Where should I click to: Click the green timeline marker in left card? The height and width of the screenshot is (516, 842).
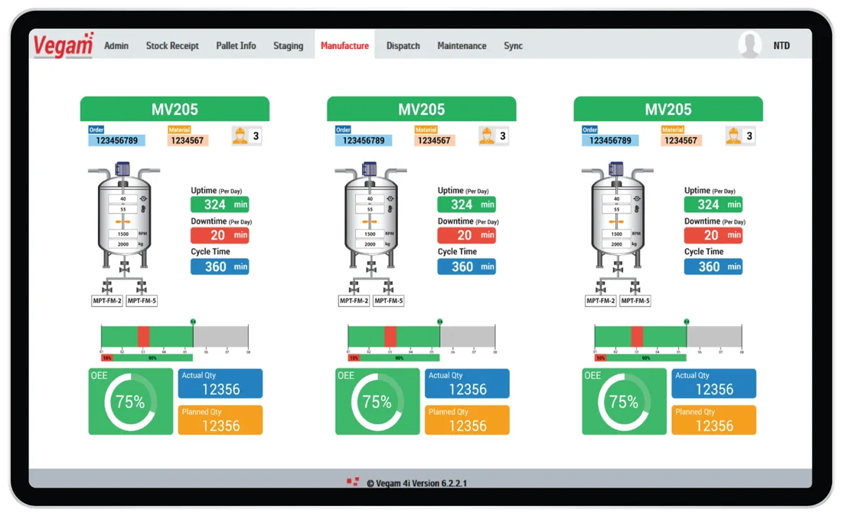click(x=193, y=322)
